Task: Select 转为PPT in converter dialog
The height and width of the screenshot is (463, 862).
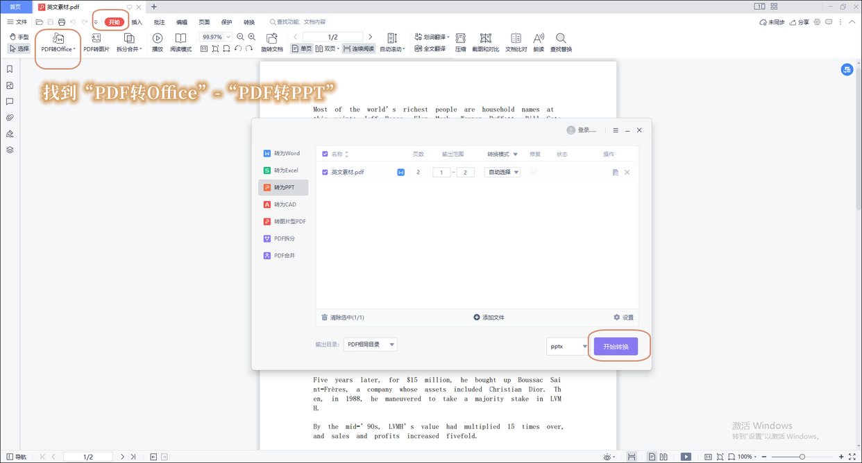Action: 282,187
